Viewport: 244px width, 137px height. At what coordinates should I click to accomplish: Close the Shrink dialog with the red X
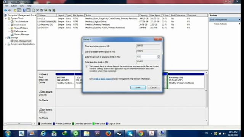pyautogui.click(x=158, y=39)
